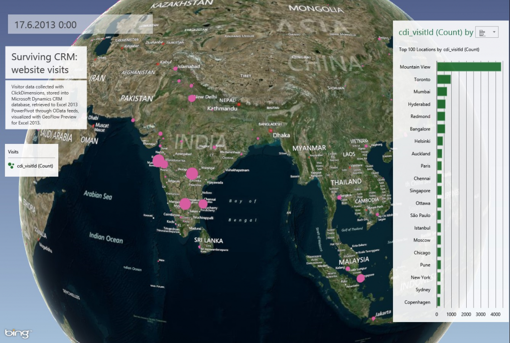Click the Chennai pink bubble on the map
Viewport: 510px width, 343px height.
(x=203, y=204)
